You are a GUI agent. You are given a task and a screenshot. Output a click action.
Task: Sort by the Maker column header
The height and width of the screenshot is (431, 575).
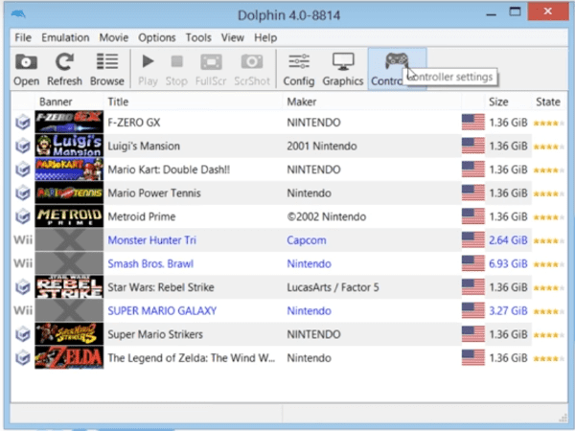302,102
